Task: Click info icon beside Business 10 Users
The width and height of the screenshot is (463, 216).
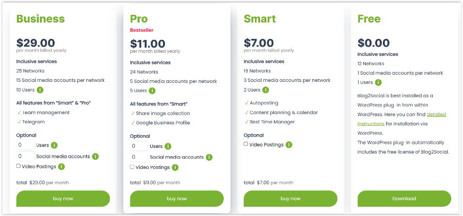Action: [x=40, y=90]
